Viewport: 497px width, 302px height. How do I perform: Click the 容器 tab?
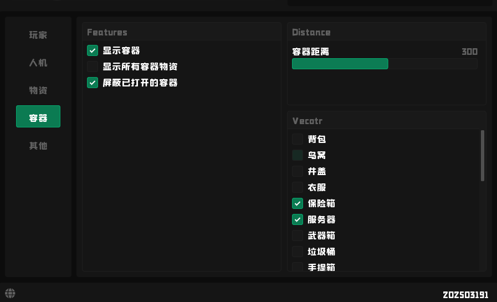(38, 117)
